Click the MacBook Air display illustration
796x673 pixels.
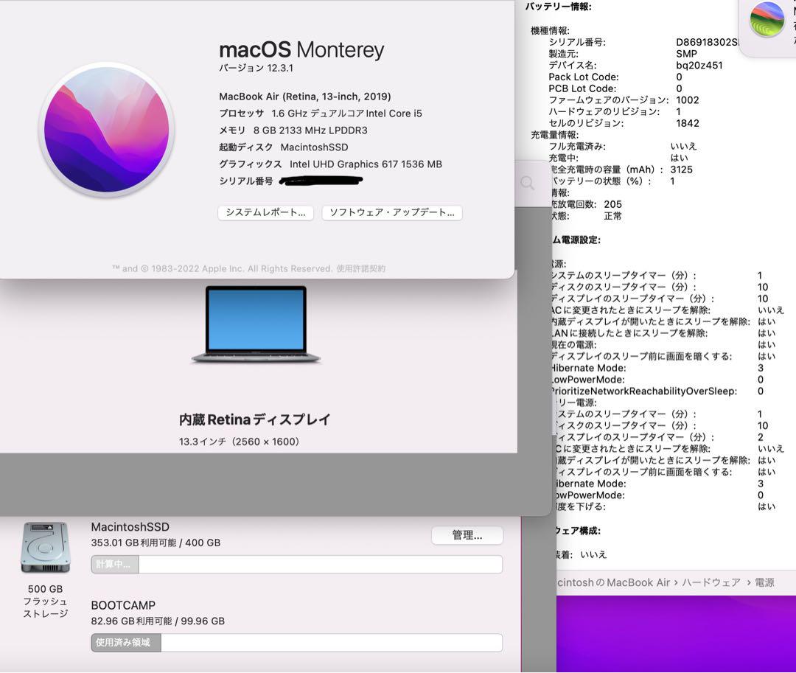pos(256,324)
